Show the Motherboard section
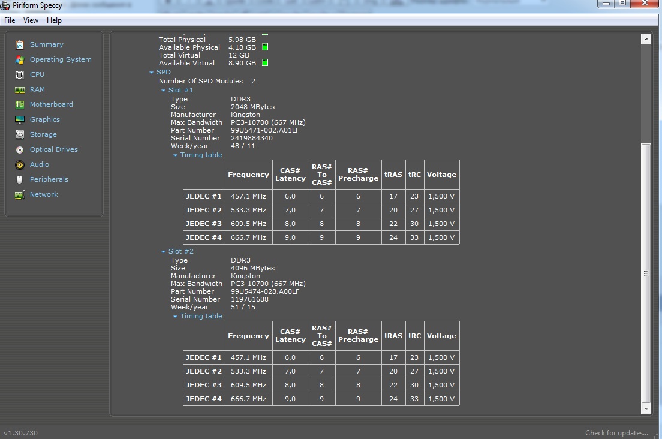 click(51, 104)
